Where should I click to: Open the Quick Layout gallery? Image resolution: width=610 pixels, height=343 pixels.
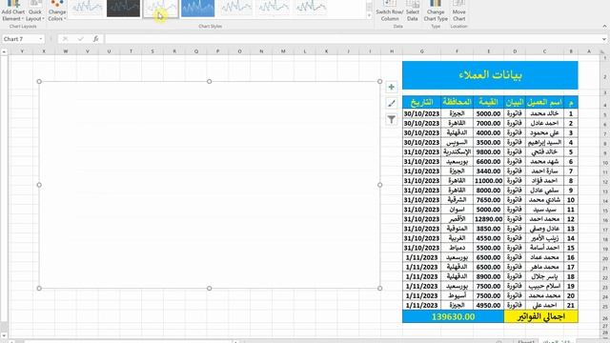(x=34, y=10)
